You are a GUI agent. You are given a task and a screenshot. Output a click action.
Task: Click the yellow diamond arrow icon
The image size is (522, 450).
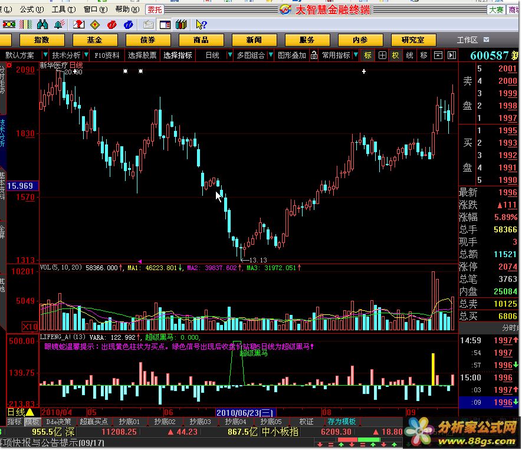coord(95,24)
